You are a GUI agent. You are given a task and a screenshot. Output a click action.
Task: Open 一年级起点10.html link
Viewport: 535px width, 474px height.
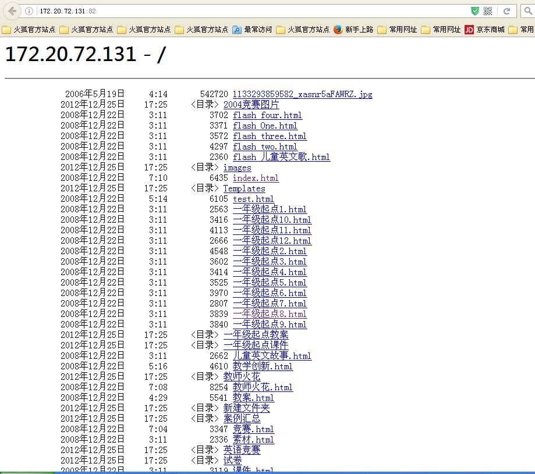point(272,220)
